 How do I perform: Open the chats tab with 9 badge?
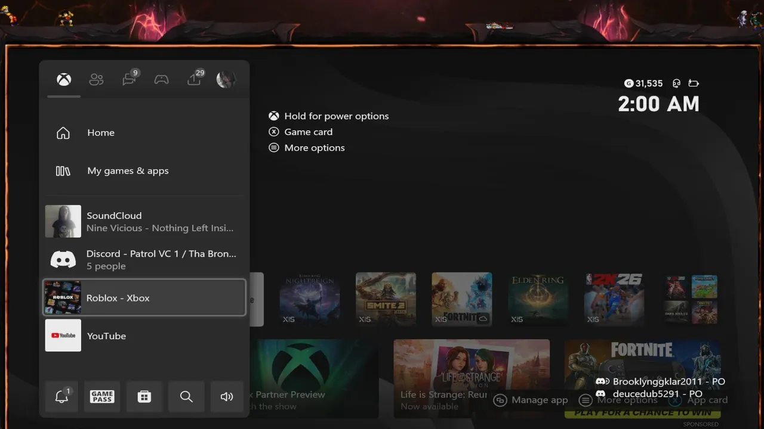pyautogui.click(x=130, y=79)
